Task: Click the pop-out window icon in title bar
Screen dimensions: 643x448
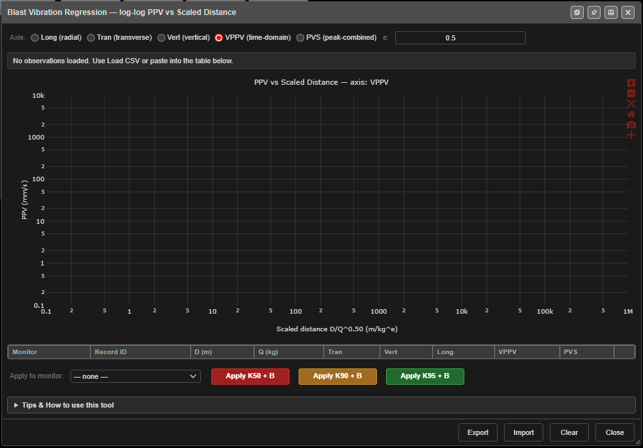Action: [577, 12]
